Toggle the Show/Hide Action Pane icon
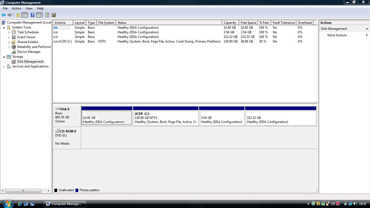Screen dimensions: 370x208 (39, 15)
